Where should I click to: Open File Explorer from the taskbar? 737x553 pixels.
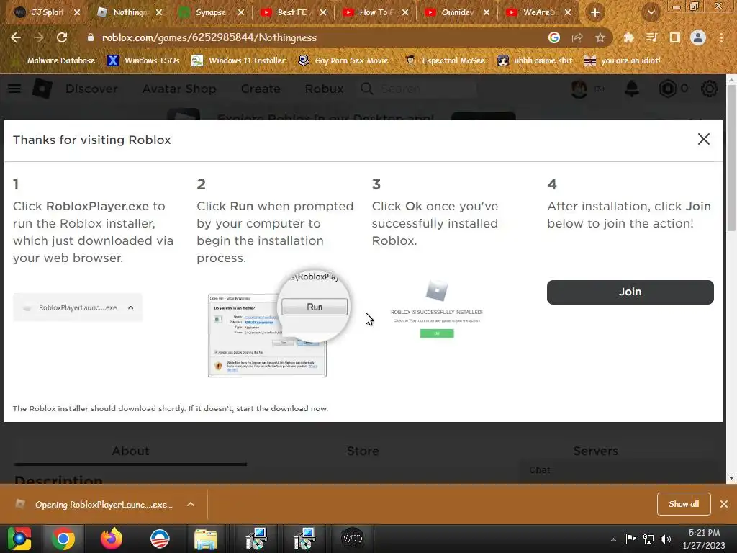pos(206,539)
